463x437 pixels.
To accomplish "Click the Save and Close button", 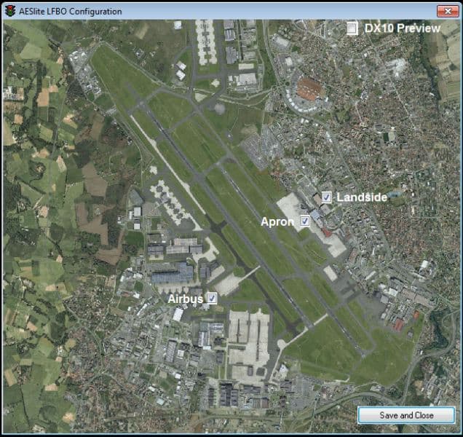I will click(x=406, y=415).
